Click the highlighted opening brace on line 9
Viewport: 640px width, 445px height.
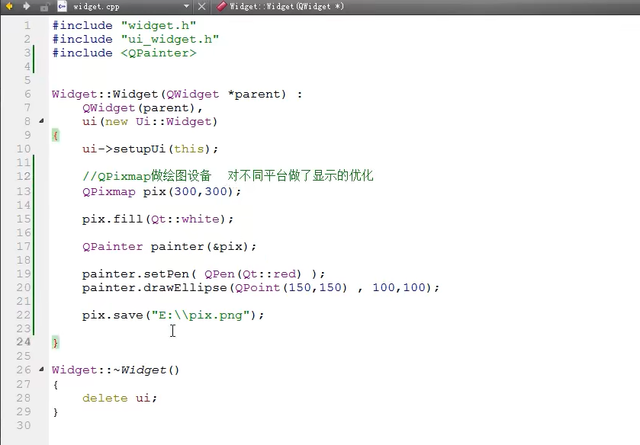pos(56,135)
